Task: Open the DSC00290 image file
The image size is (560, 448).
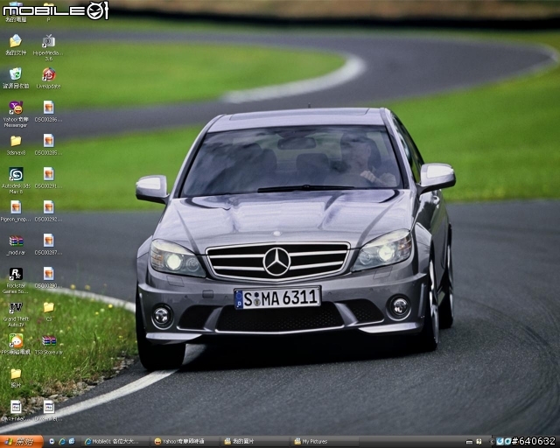Action: [49, 277]
